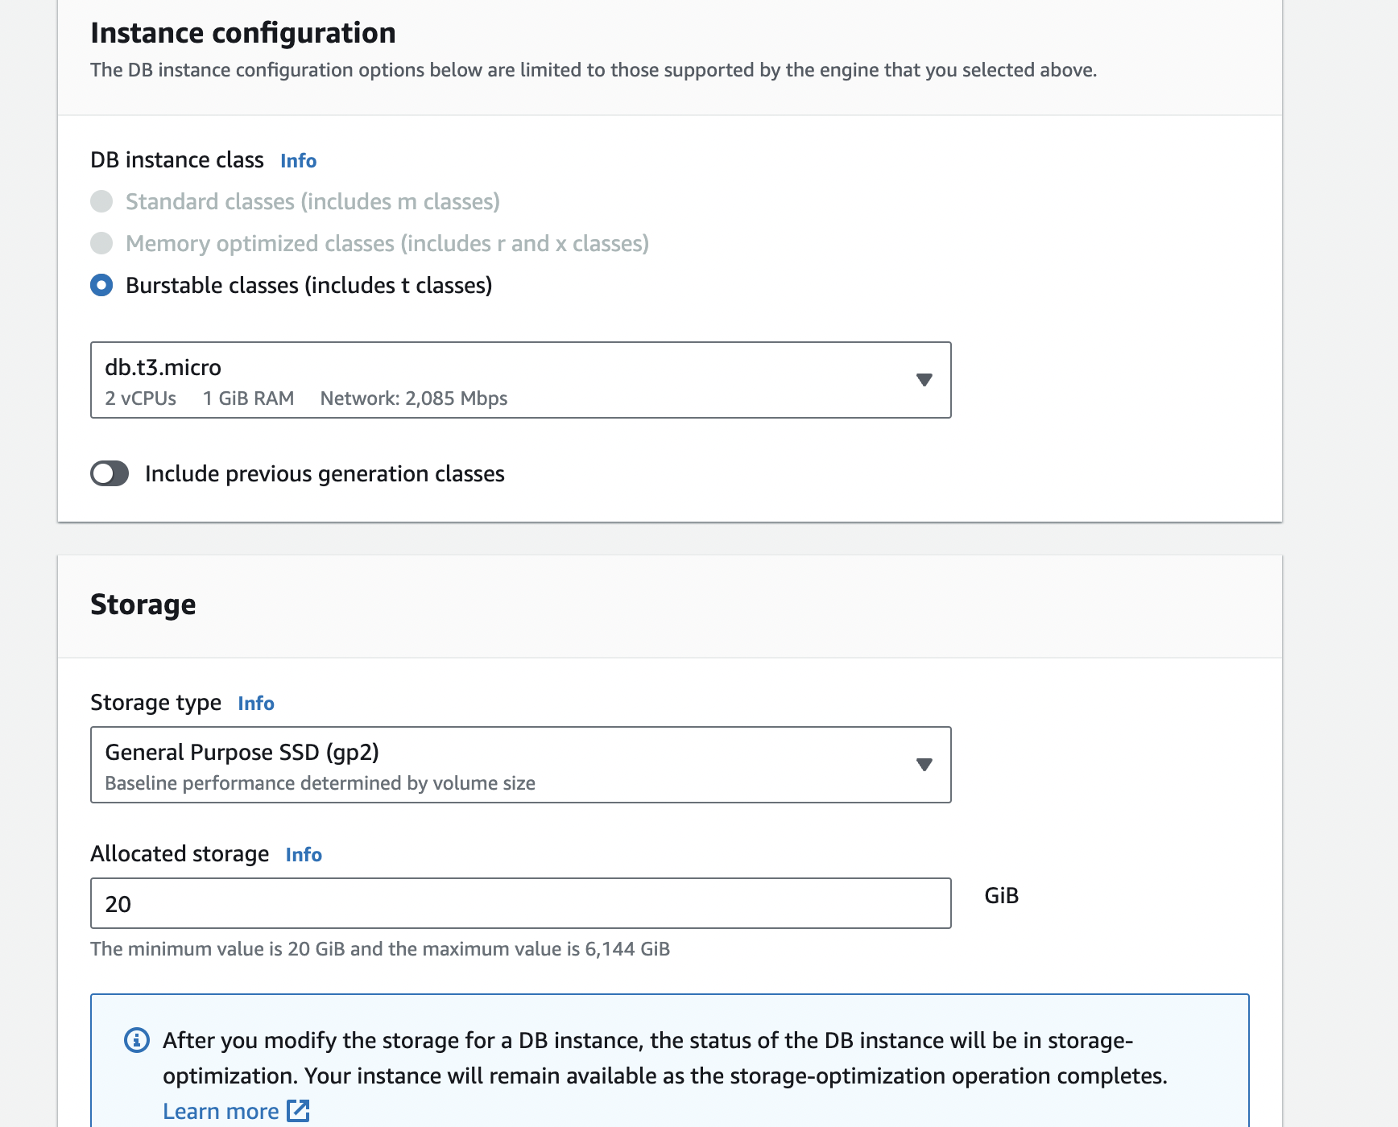The image size is (1398, 1127).
Task: Click the minimum and maximum storage value hint
Action: (x=380, y=949)
